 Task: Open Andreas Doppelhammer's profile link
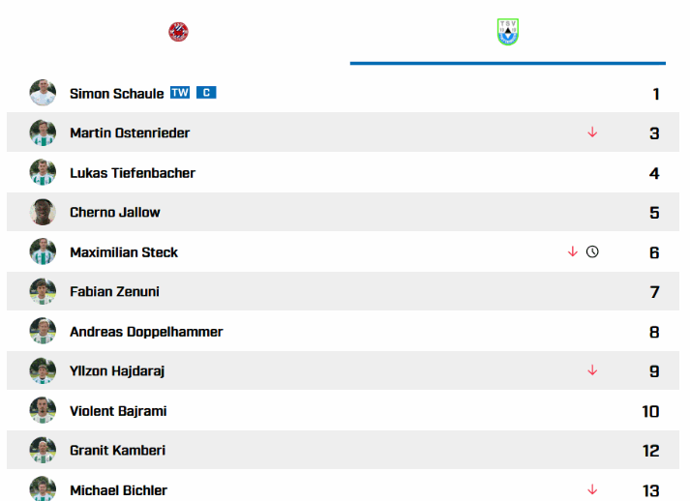(146, 332)
